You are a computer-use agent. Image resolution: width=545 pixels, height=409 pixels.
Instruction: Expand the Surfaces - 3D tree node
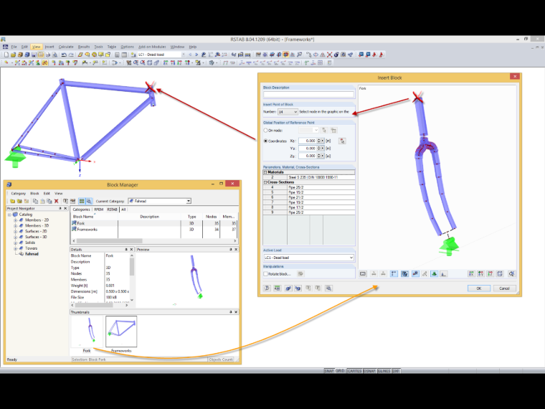click(x=15, y=237)
